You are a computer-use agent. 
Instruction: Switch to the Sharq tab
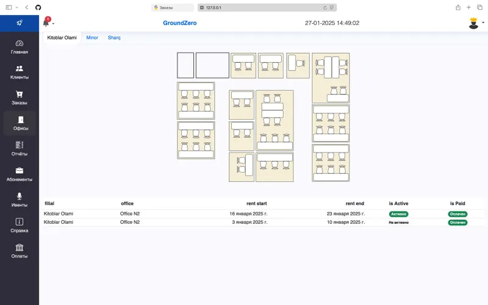point(114,38)
